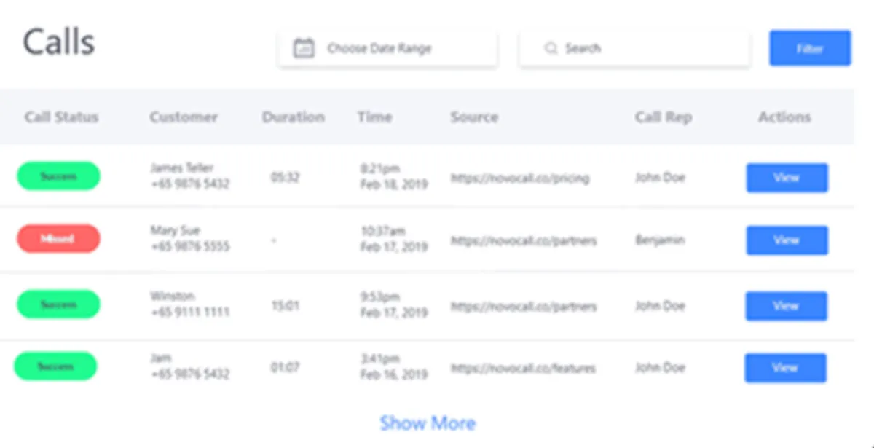Sort by Call Rep column header

tap(663, 117)
